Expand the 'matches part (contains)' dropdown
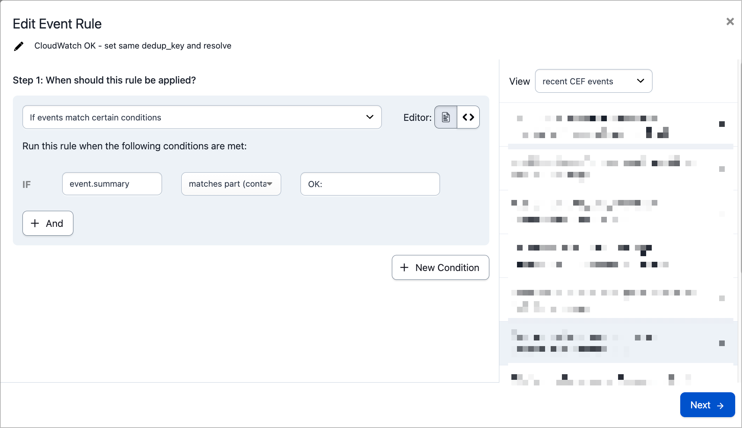The image size is (742, 428). (x=231, y=184)
